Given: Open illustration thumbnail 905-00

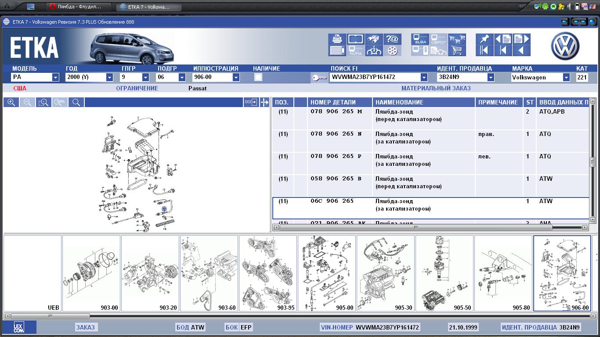Looking at the screenshot, I should (326, 273).
